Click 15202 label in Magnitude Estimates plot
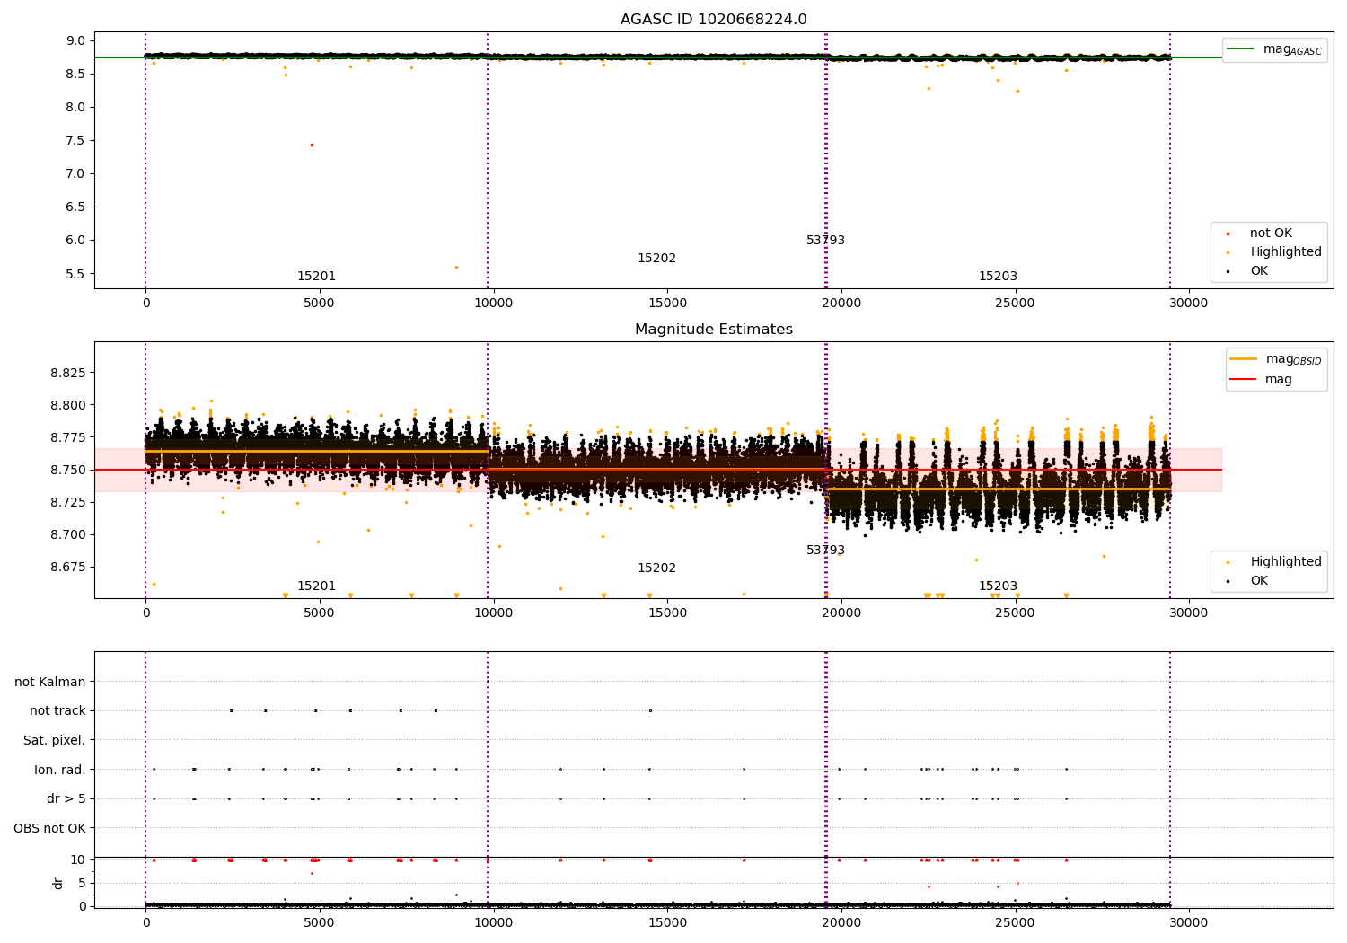The width and height of the screenshot is (1347, 943). 656,568
